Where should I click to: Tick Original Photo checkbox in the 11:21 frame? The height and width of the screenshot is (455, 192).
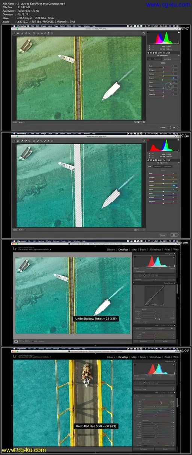click(134, 271)
